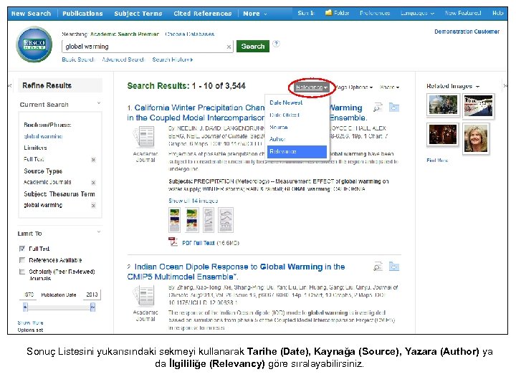The width and height of the screenshot is (516, 387).
Task: Sort results by Source
Action: click(278, 127)
